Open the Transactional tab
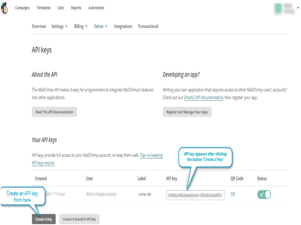This screenshot has width=301, height=225. [148, 26]
